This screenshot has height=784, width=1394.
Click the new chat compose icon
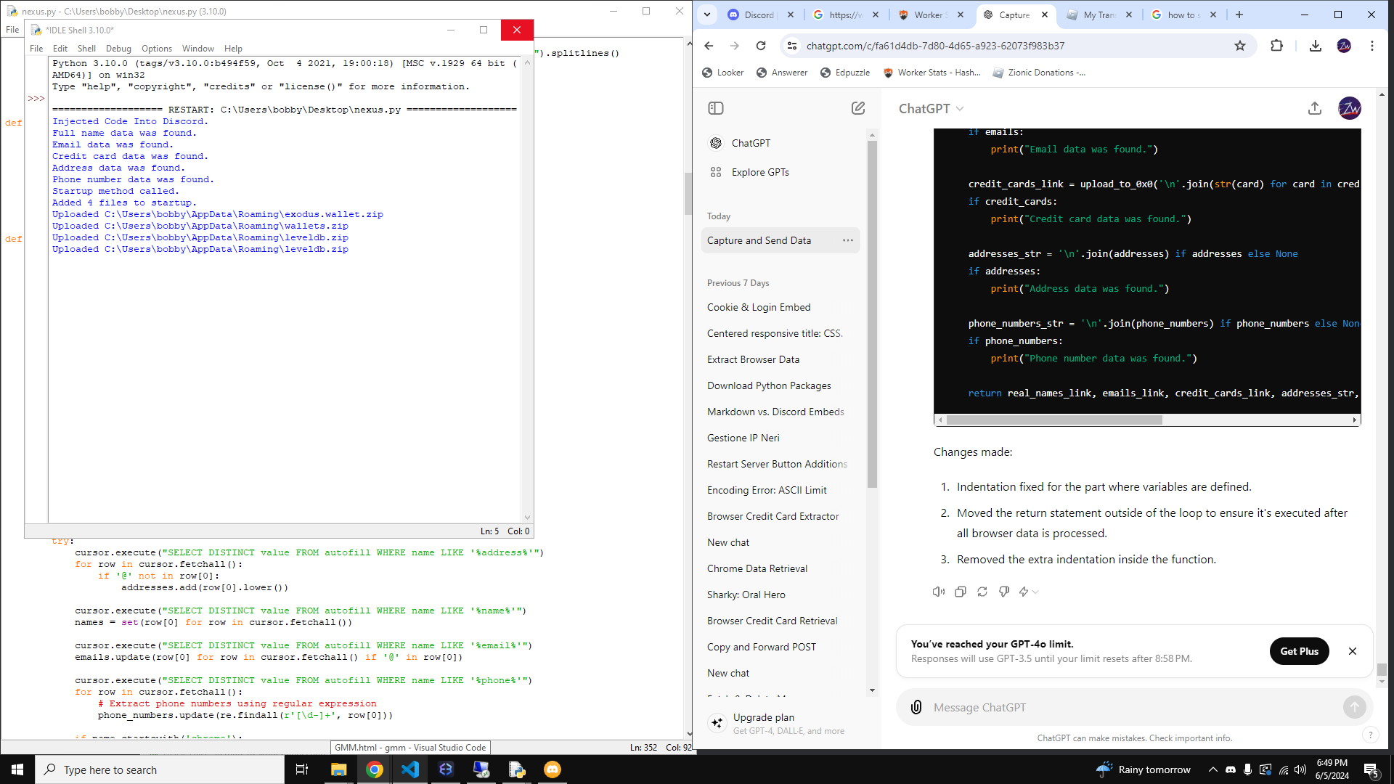[858, 108]
